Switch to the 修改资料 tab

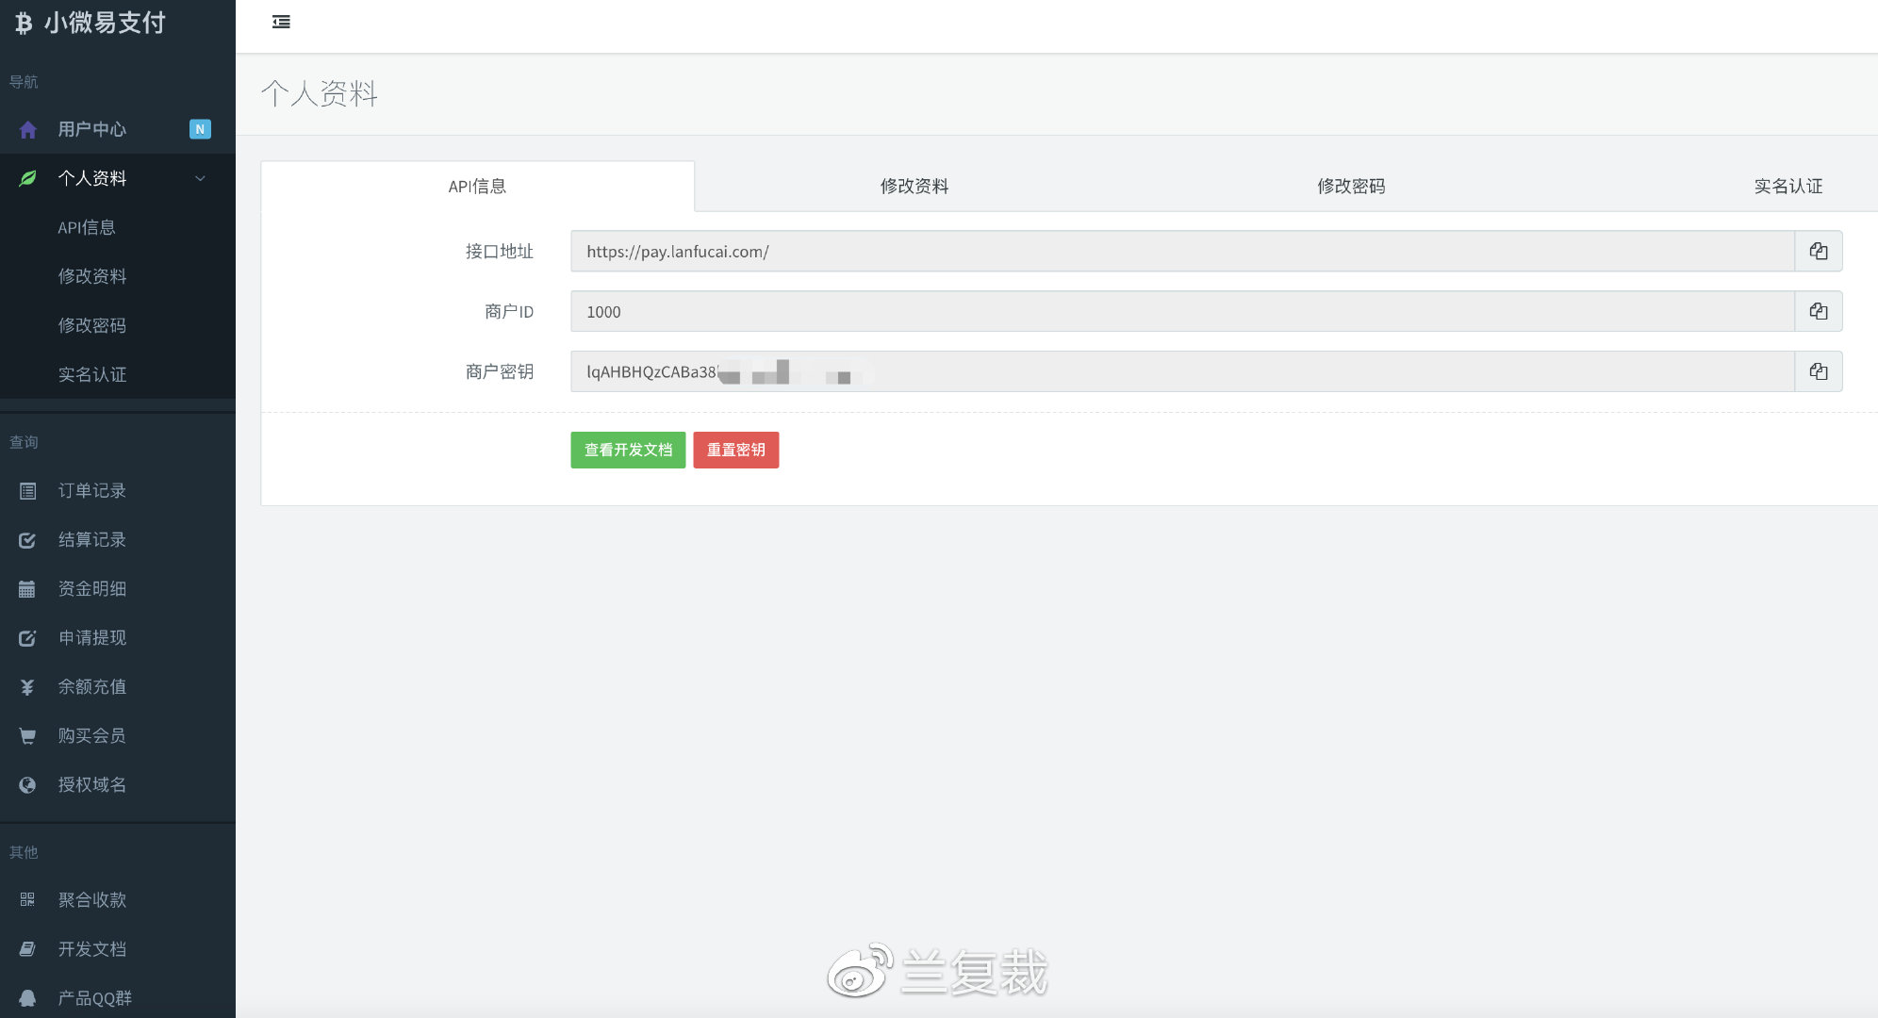tap(914, 187)
